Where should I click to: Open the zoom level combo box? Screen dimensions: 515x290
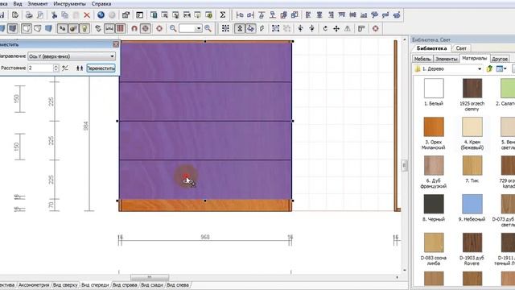coord(190,29)
